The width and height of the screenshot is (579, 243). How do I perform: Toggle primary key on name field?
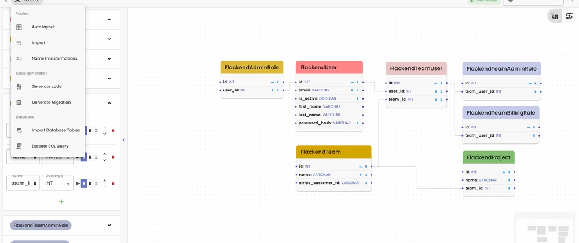(78, 157)
